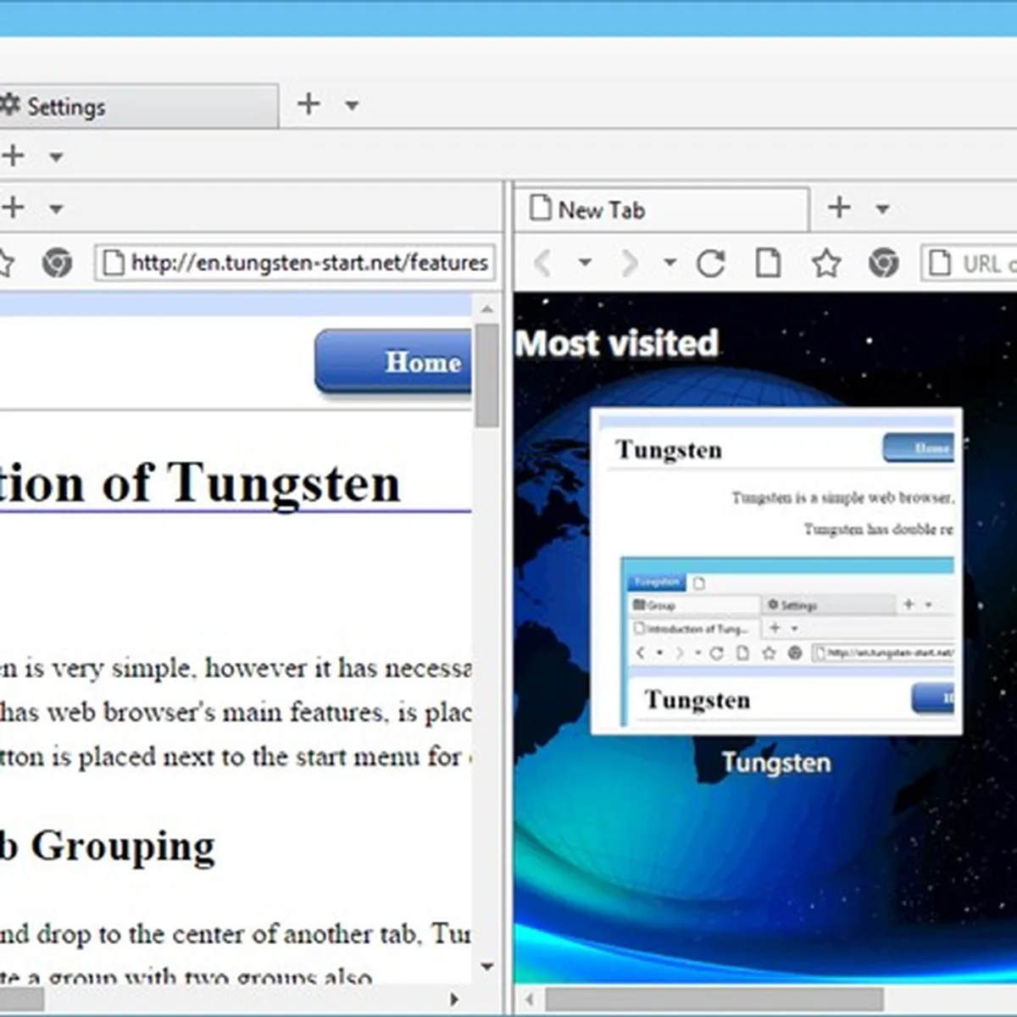Open a new tab with the plus in the right pane

(x=838, y=208)
